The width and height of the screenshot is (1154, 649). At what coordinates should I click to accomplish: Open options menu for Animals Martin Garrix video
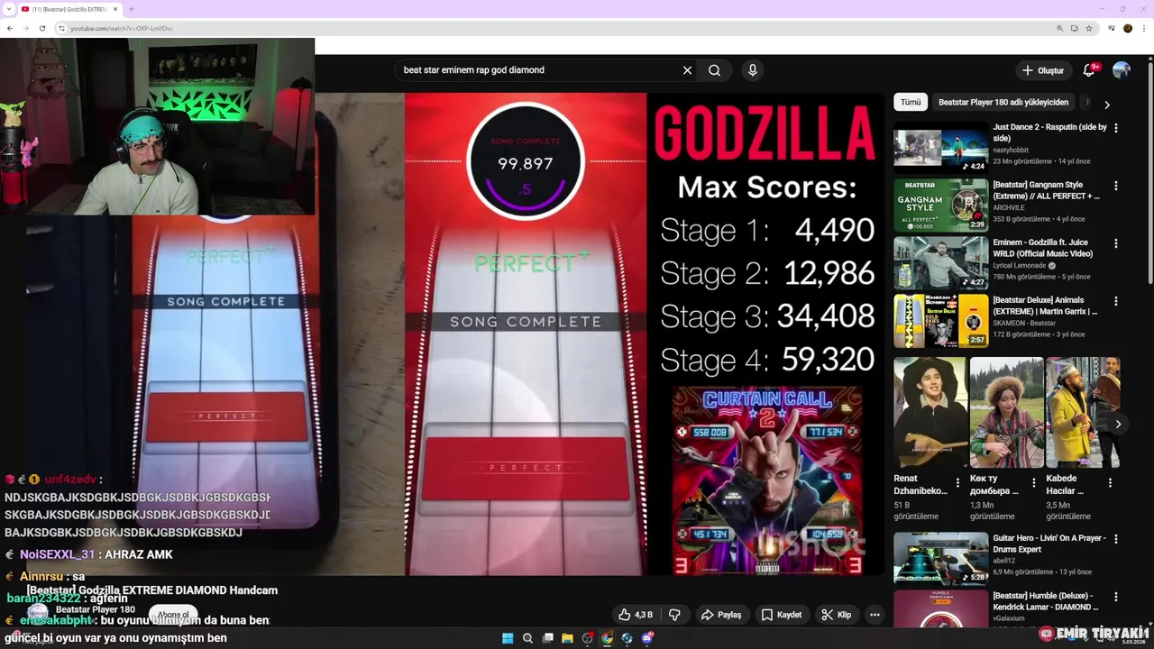pyautogui.click(x=1116, y=301)
